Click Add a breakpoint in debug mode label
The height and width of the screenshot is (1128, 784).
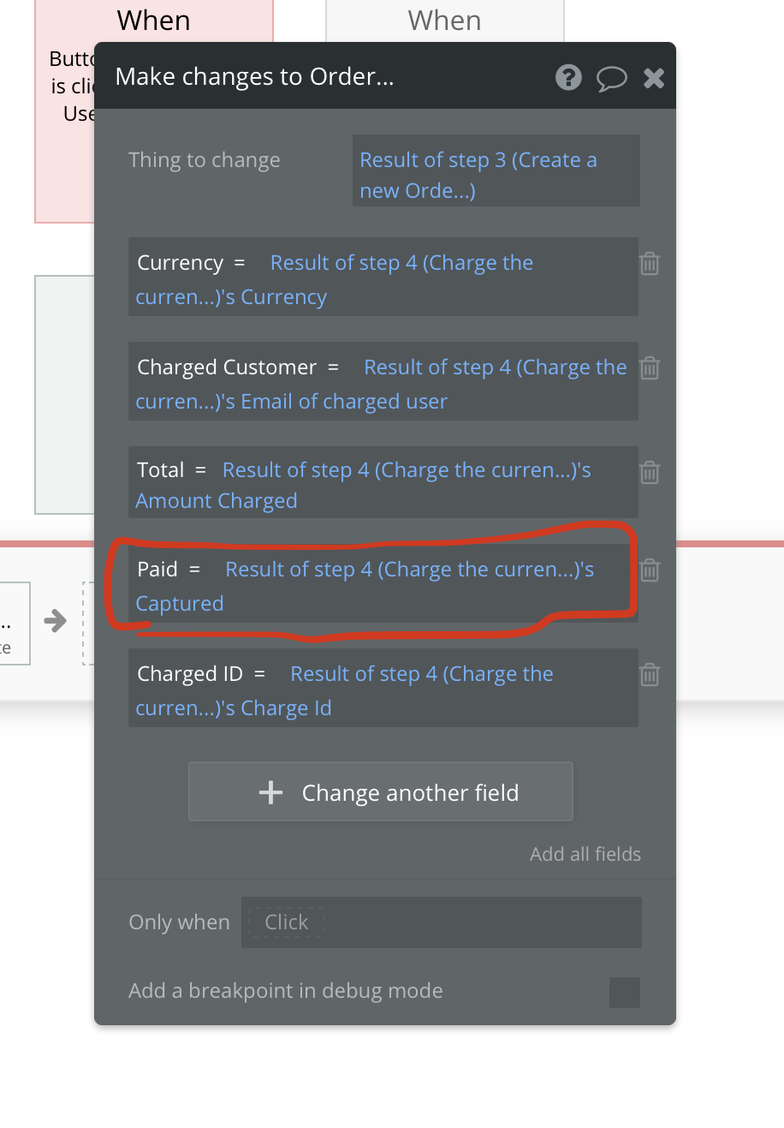coord(286,991)
